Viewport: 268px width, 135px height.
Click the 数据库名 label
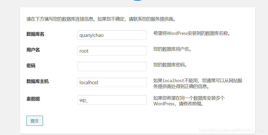pyautogui.click(x=35, y=34)
